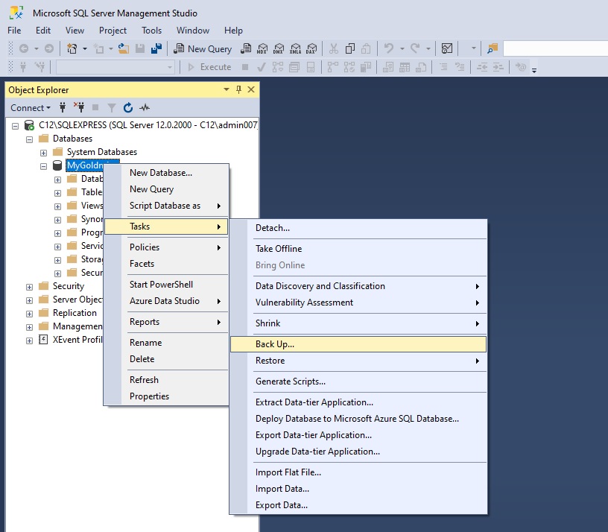Expand the System Databases folder

43,153
